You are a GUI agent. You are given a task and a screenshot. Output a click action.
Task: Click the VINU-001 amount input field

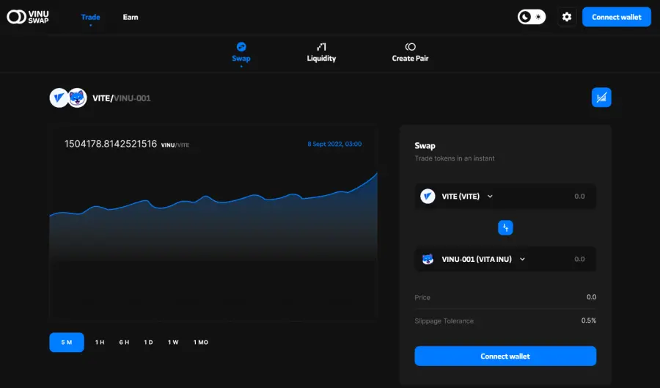[579, 259]
